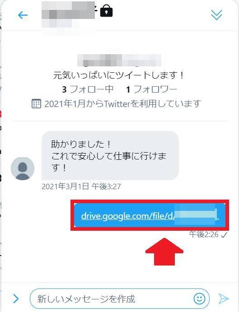
Task: Click the 2021年3月1日 午後3:27 timestamp
Action: click(81, 186)
